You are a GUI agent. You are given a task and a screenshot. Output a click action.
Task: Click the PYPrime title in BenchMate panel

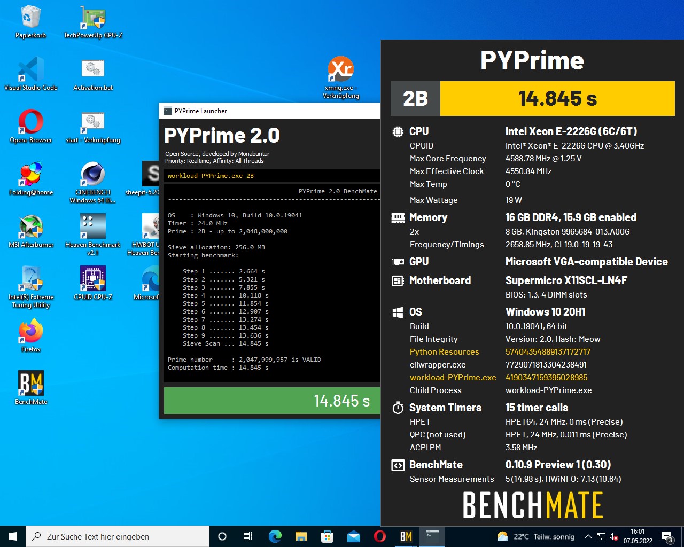coord(532,60)
